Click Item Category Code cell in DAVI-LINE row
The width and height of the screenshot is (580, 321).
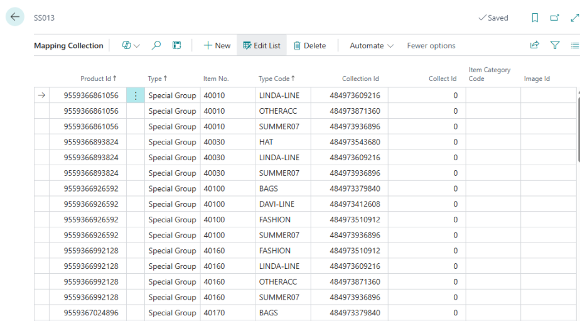(x=493, y=204)
